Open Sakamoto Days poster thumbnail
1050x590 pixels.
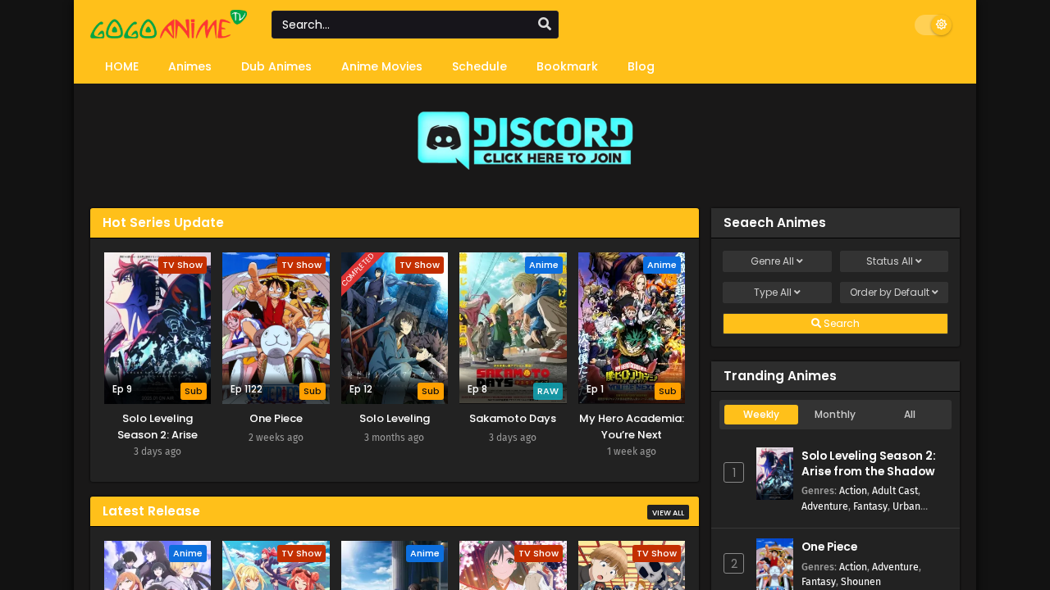[513, 328]
